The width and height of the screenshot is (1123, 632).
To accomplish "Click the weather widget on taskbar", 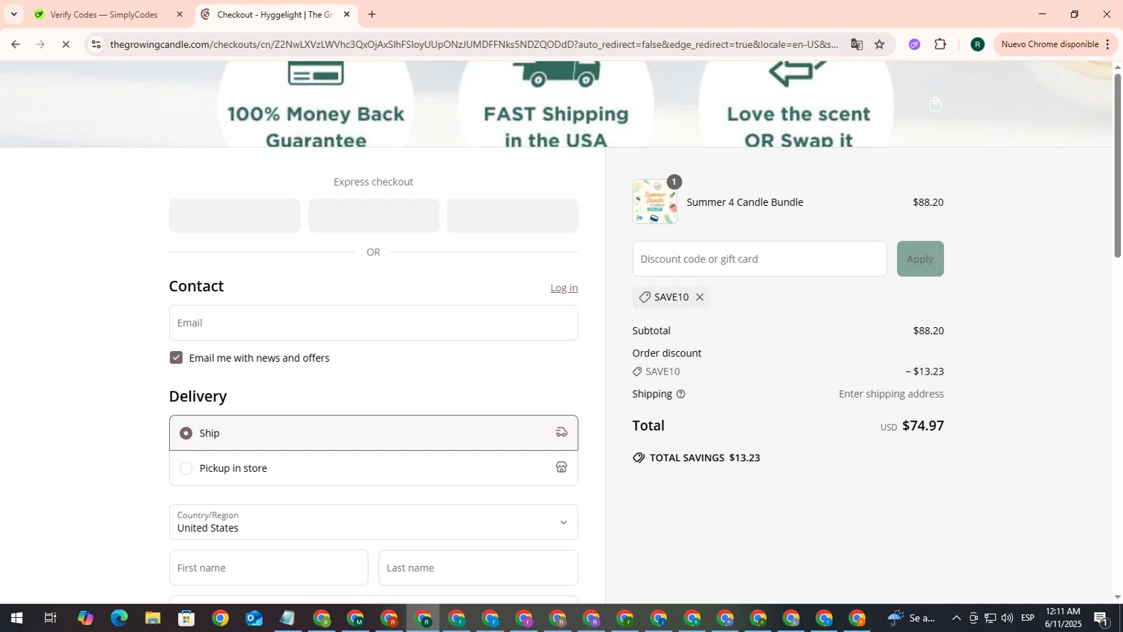I will [x=911, y=618].
